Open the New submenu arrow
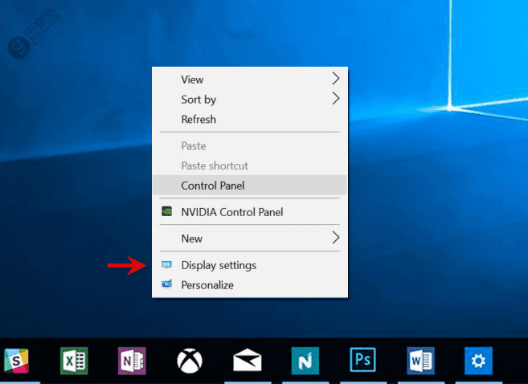This screenshot has width=528, height=384. [336, 238]
